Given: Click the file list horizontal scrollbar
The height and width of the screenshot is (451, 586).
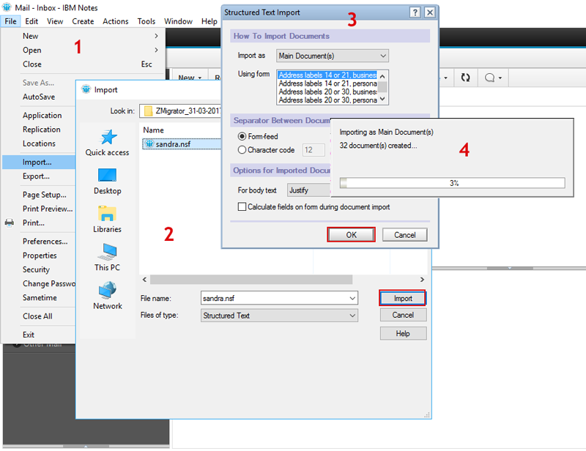Looking at the screenshot, I should click(x=251, y=280).
